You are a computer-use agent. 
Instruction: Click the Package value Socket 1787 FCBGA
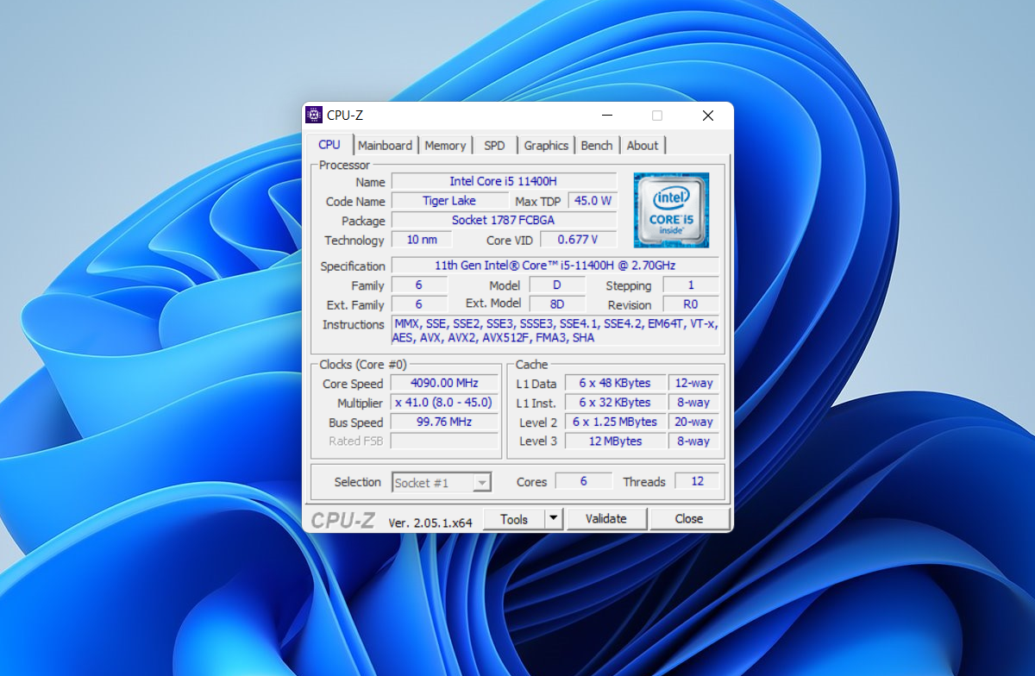point(504,221)
